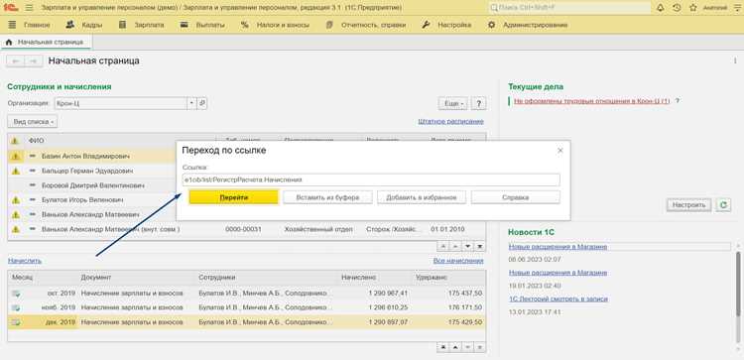This screenshot has height=360, width=744.
Task: Open the Администрирование section
Action: (528, 25)
